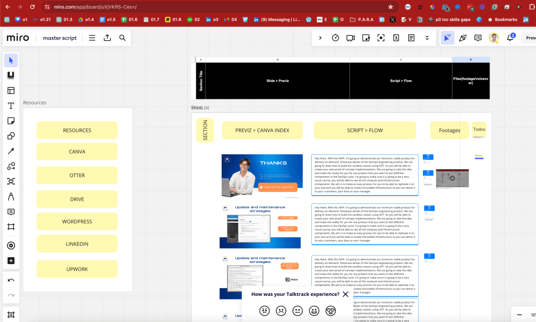Rate Talktrack with the grinning face
The width and height of the screenshot is (536, 322).
[x=314, y=310]
